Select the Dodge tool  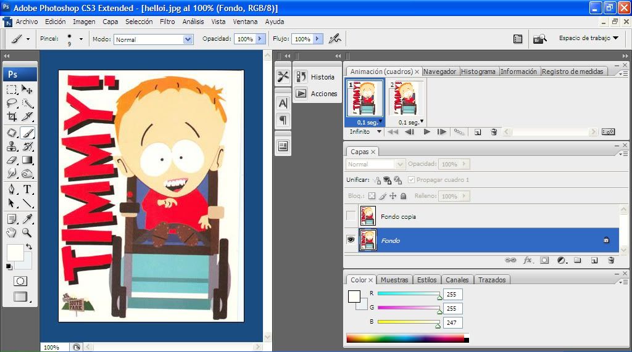(27, 174)
